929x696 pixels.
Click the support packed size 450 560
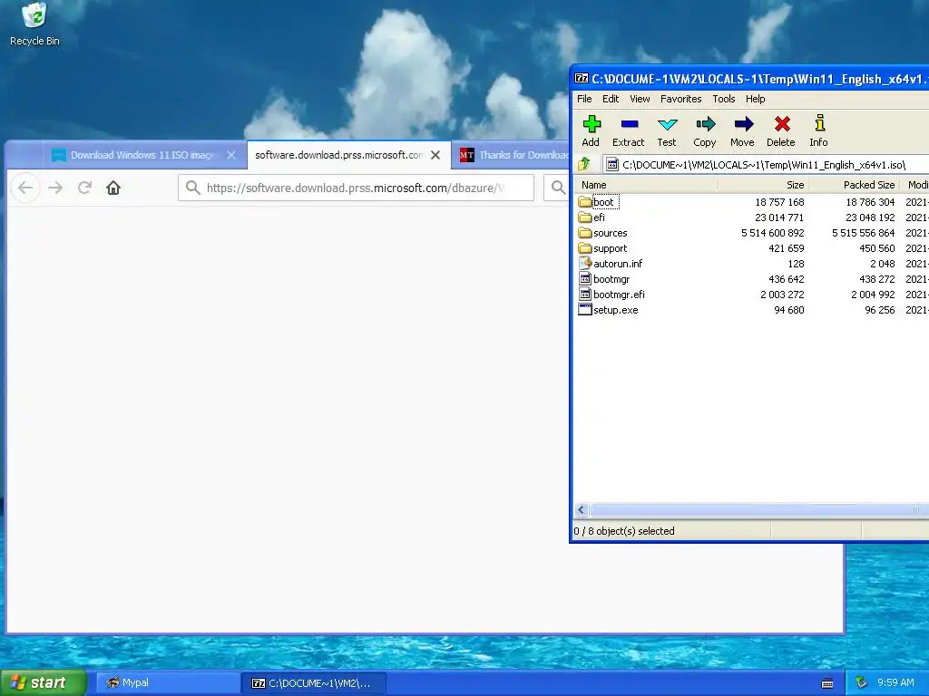point(877,248)
